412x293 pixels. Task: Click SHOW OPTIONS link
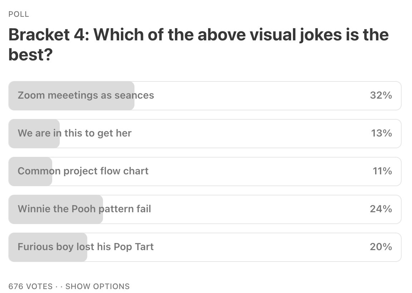tap(97, 286)
